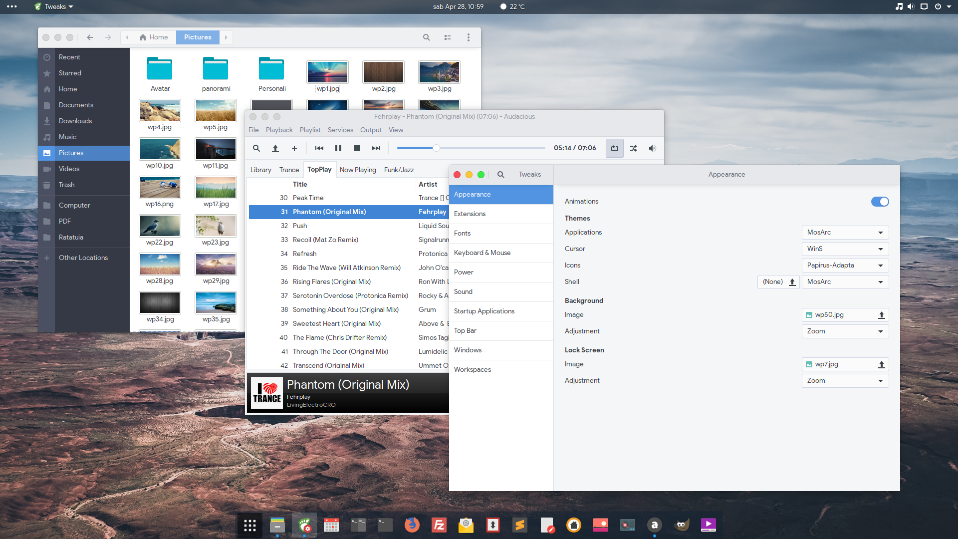Click the song position slider in Audacious

pos(471,148)
